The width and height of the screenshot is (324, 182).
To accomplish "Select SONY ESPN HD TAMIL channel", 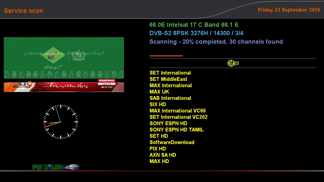I will tap(176, 130).
